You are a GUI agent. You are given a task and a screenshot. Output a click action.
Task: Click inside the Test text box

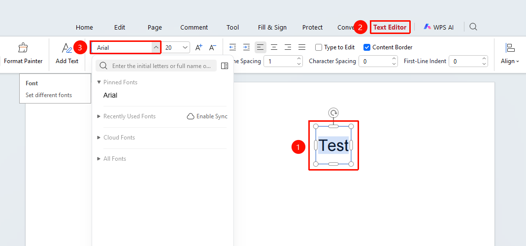(x=333, y=145)
